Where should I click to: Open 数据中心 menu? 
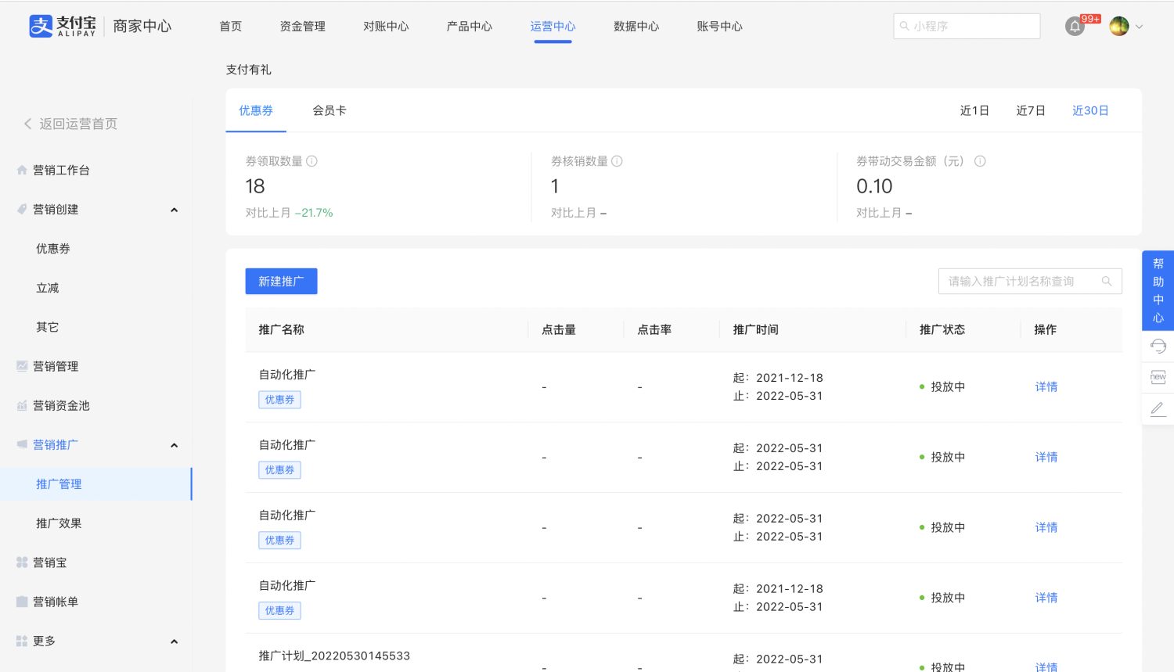click(636, 27)
